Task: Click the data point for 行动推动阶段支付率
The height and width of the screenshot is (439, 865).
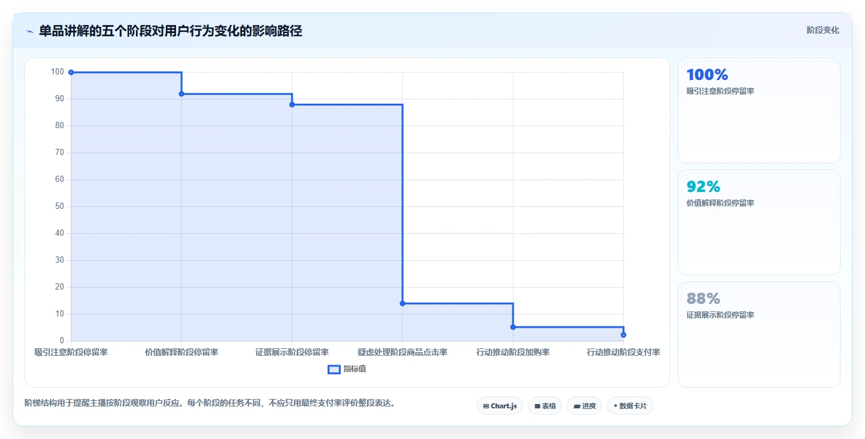Action: (x=623, y=335)
